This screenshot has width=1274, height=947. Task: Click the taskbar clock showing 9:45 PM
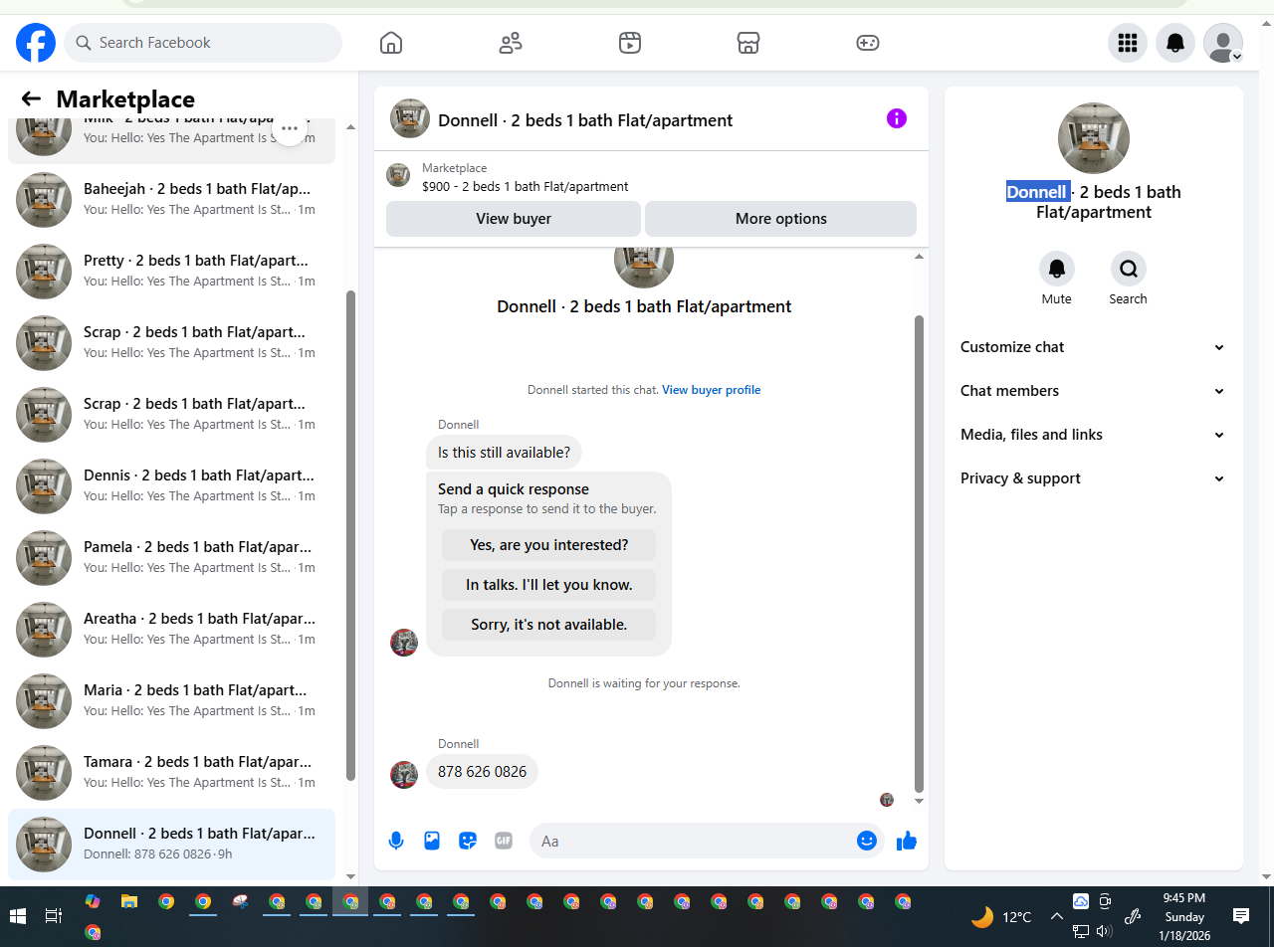coord(1183,916)
